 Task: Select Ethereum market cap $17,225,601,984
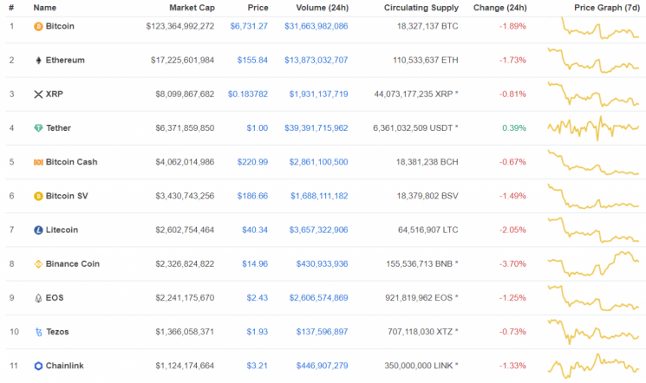click(x=182, y=60)
